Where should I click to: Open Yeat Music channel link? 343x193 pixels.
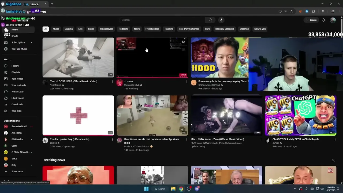click(56, 85)
